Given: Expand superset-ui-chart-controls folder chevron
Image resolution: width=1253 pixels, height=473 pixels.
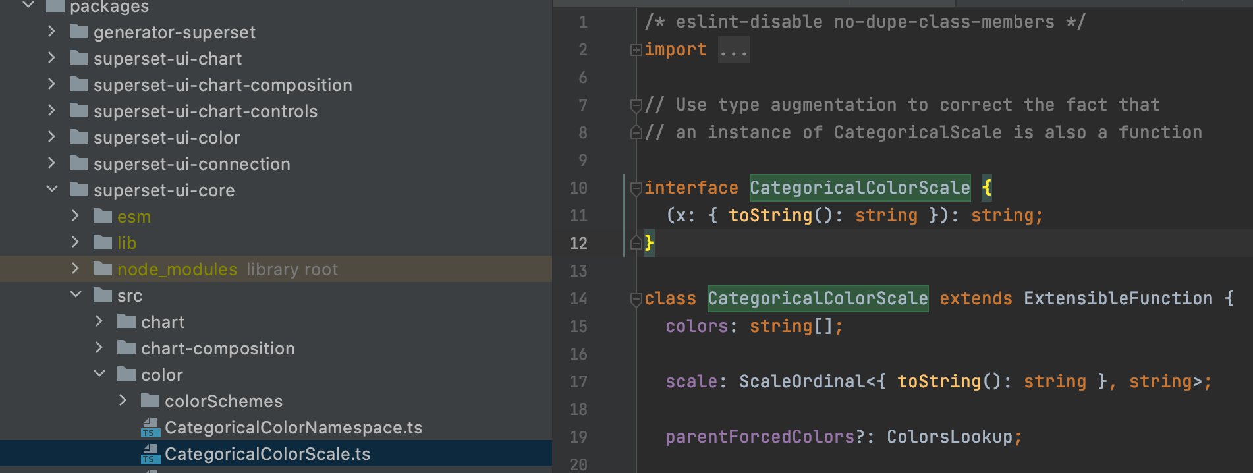Looking at the screenshot, I should tap(51, 110).
